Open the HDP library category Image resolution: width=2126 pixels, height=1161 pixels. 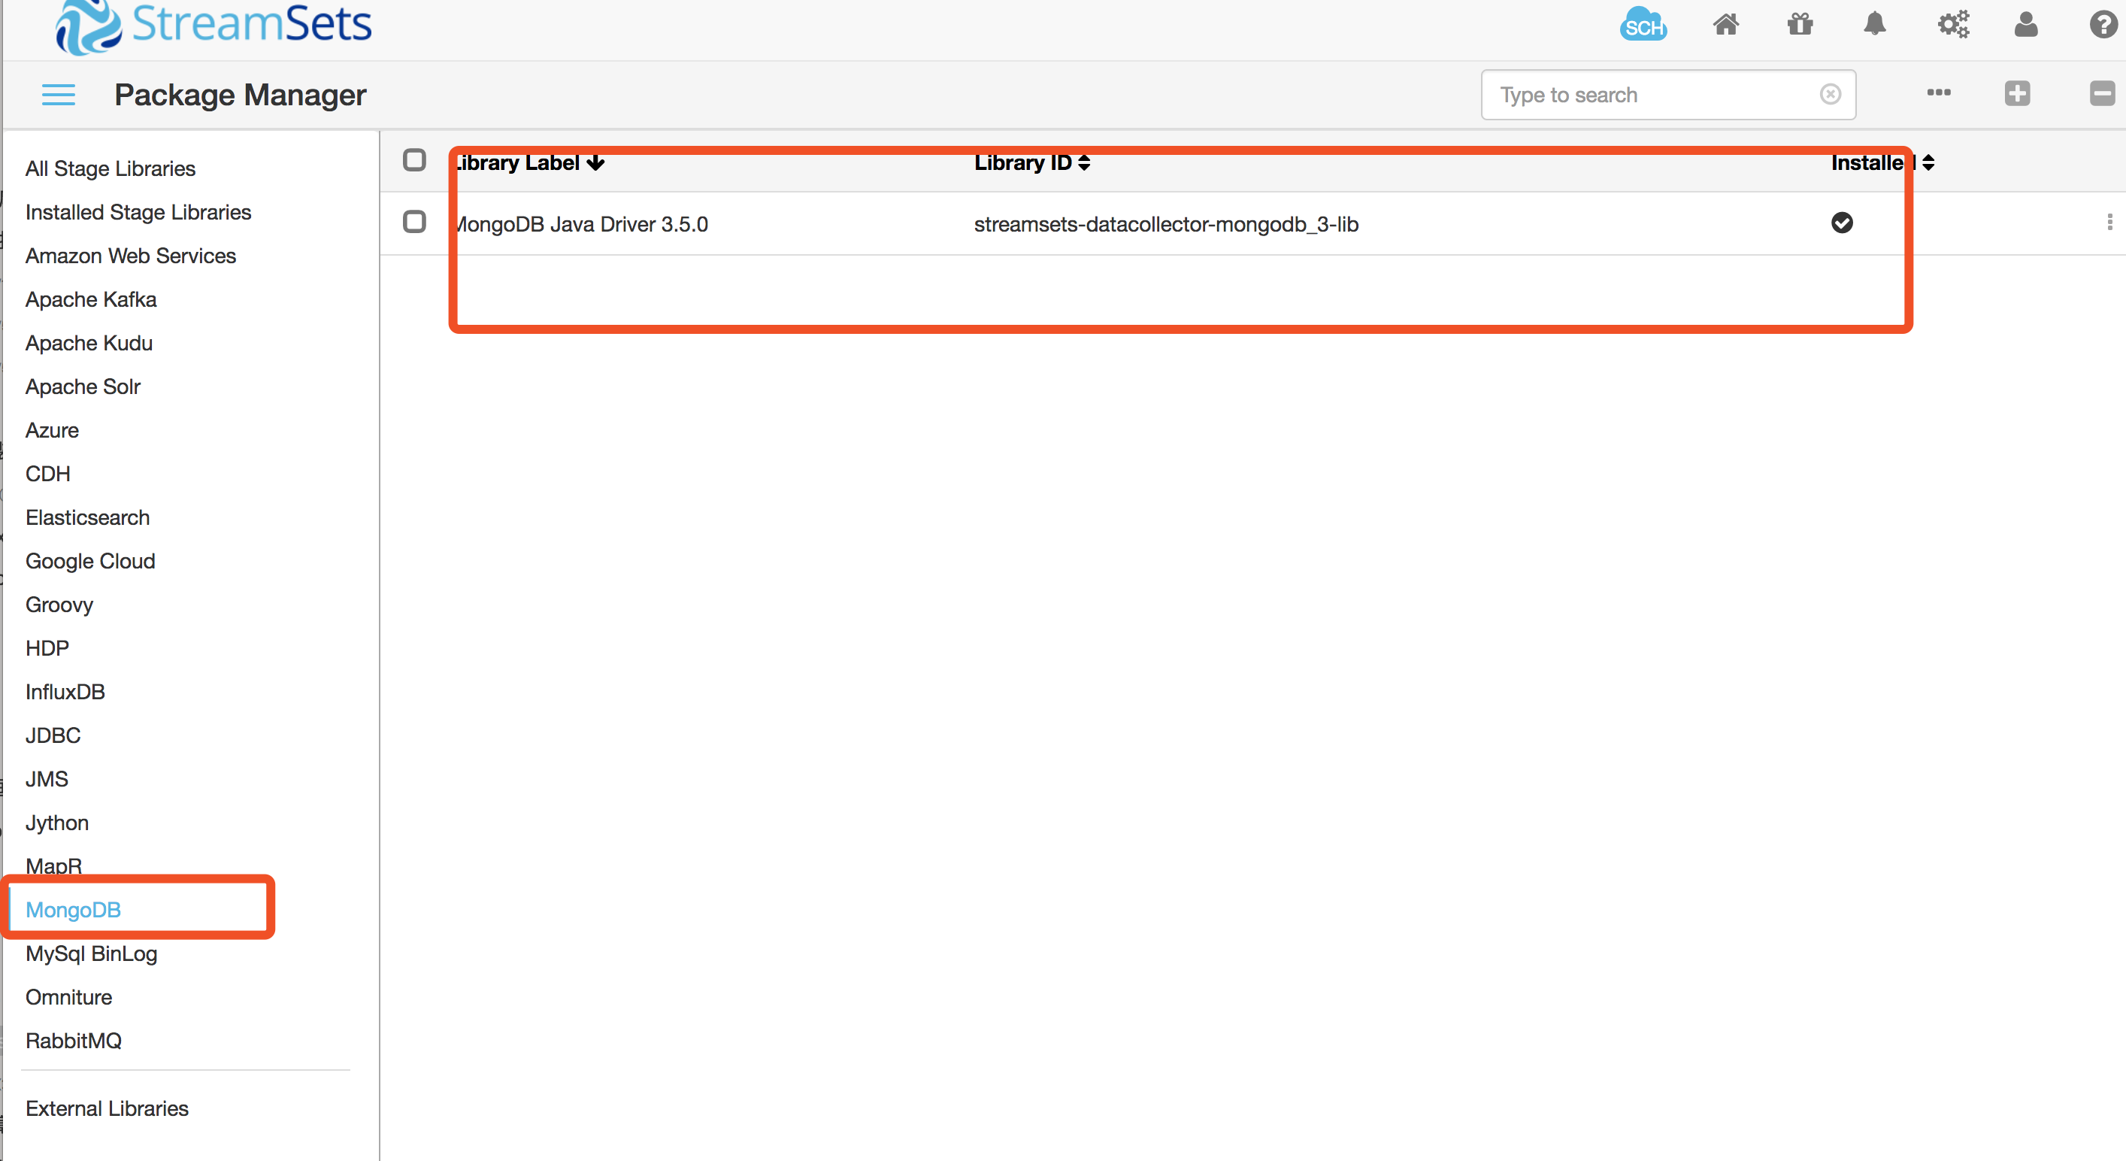[x=47, y=648]
